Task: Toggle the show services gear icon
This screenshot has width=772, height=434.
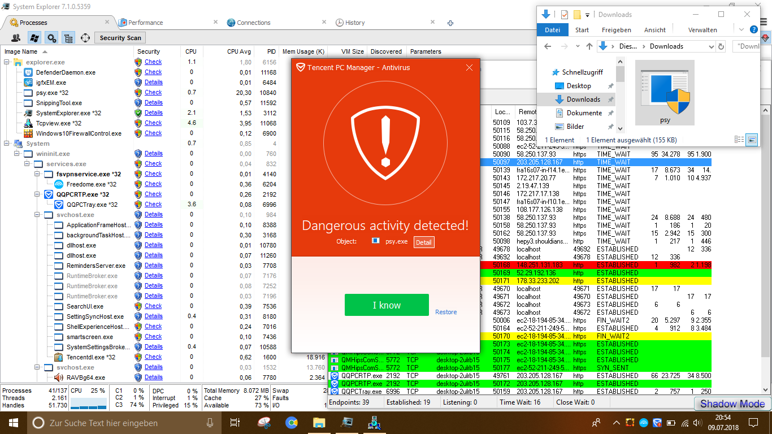Action: 51,38
